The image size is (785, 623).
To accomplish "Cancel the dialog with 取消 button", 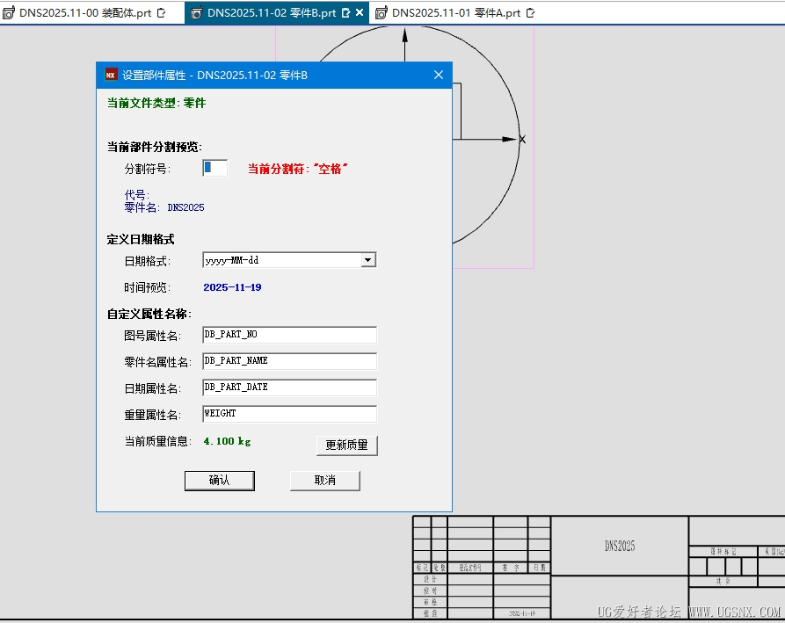I will (x=325, y=481).
